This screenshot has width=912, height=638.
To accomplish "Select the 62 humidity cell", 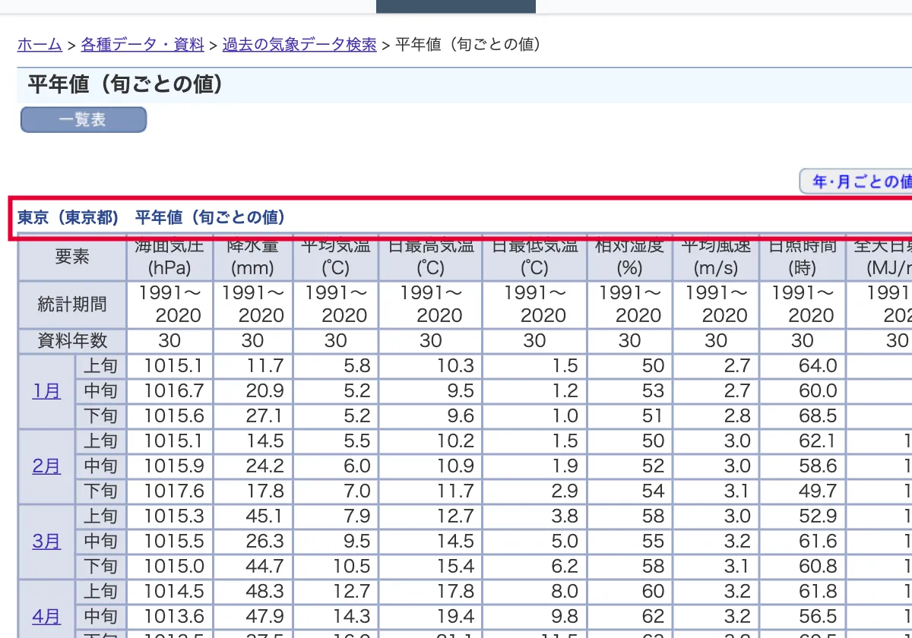I will [x=629, y=617].
